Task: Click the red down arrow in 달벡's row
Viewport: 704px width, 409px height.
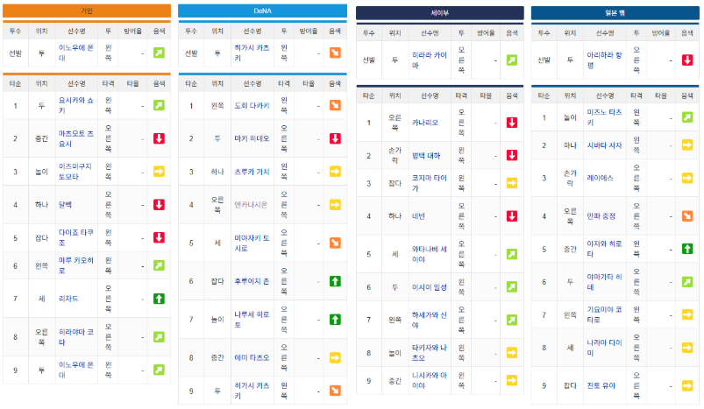Action: coord(159,205)
